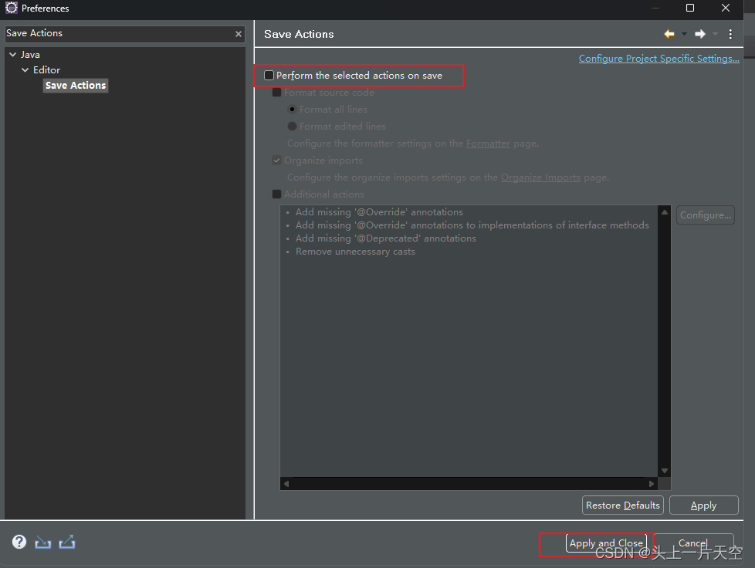Click the Restore Defaults button
Image resolution: width=755 pixels, height=568 pixels.
[622, 505]
